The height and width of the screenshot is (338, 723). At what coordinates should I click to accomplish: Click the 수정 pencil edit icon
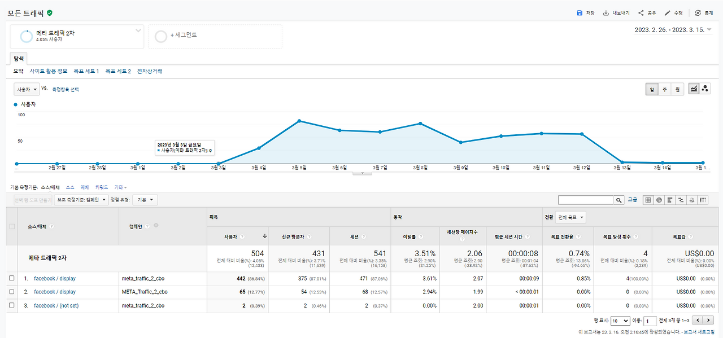tap(667, 13)
